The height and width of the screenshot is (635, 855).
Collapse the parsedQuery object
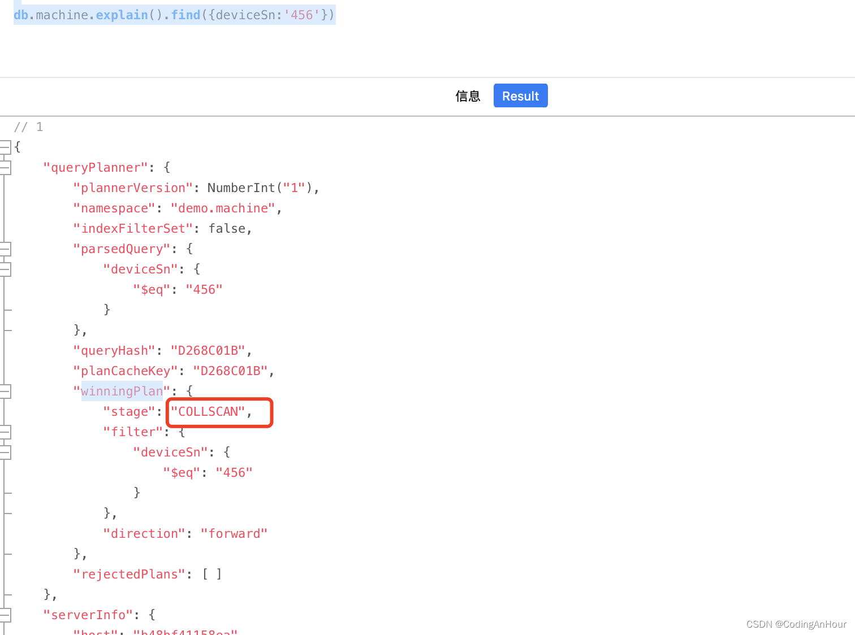pyautogui.click(x=5, y=249)
